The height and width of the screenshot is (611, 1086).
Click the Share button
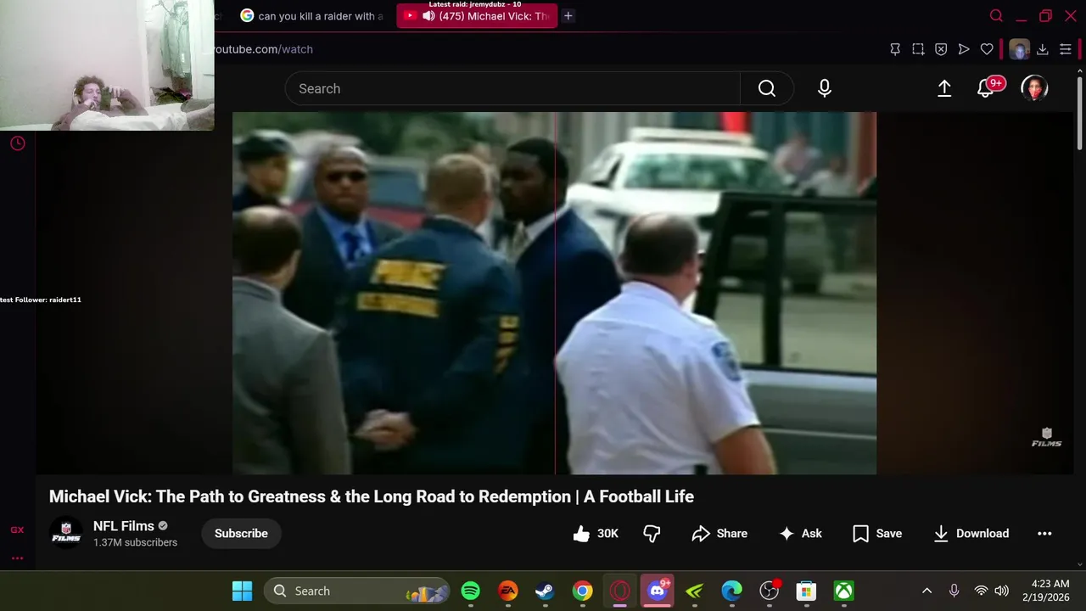[719, 534]
